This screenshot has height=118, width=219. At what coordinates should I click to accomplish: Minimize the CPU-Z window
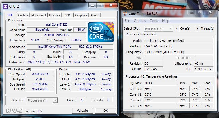pyautogui.click(x=93, y=5)
